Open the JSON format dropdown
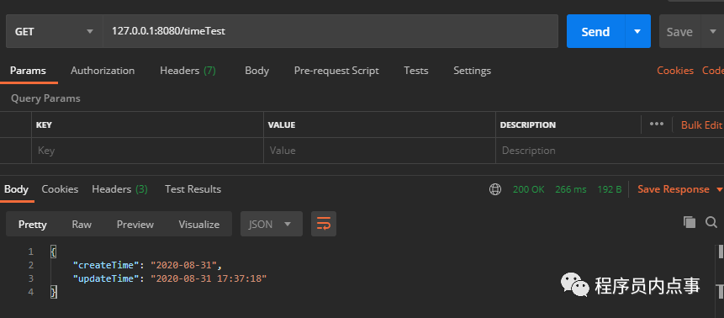The height and width of the screenshot is (318, 724). (x=272, y=224)
